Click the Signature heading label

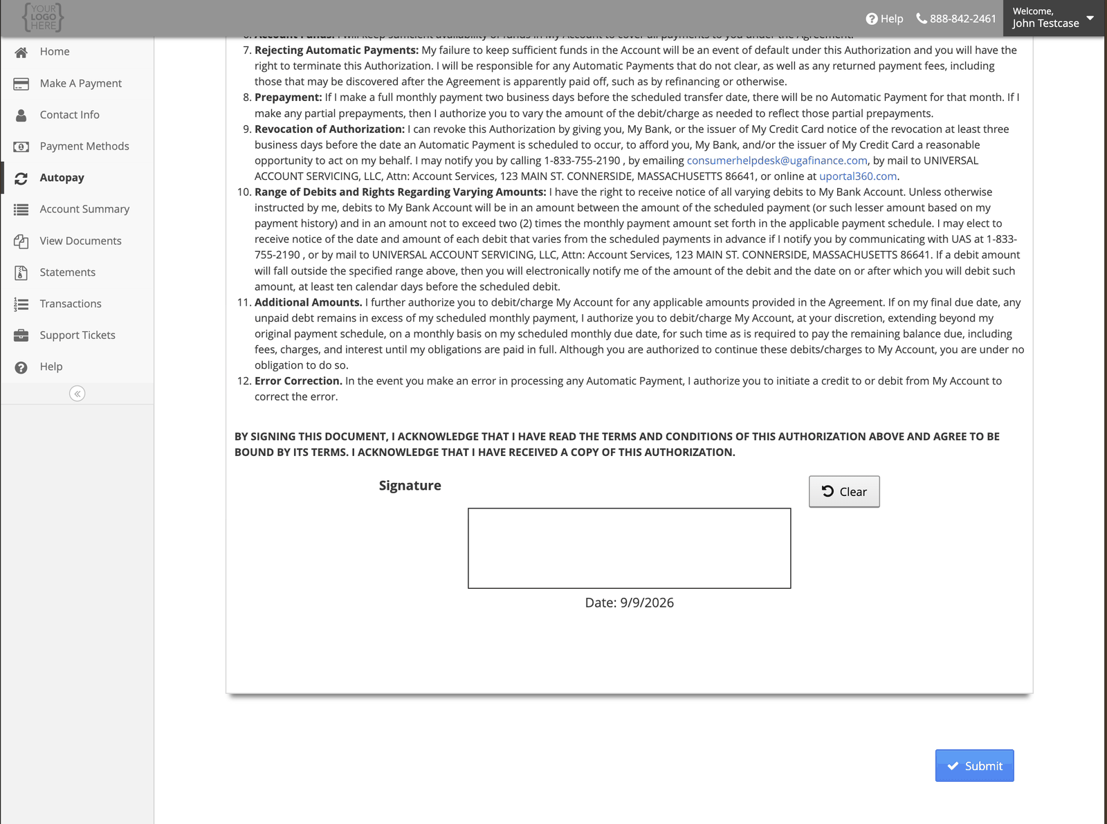[x=410, y=486]
